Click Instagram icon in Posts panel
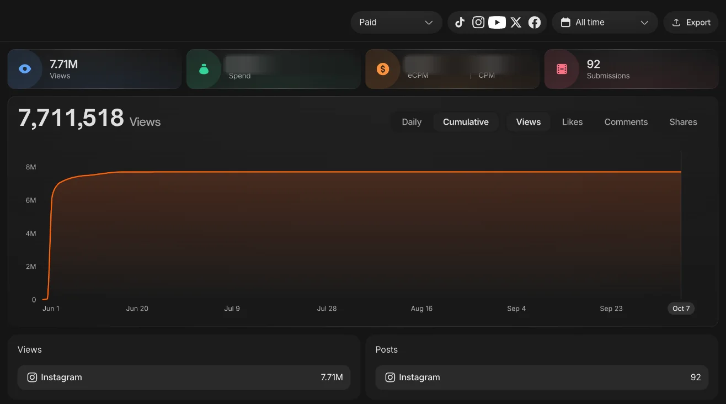This screenshot has width=726, height=404. [390, 378]
